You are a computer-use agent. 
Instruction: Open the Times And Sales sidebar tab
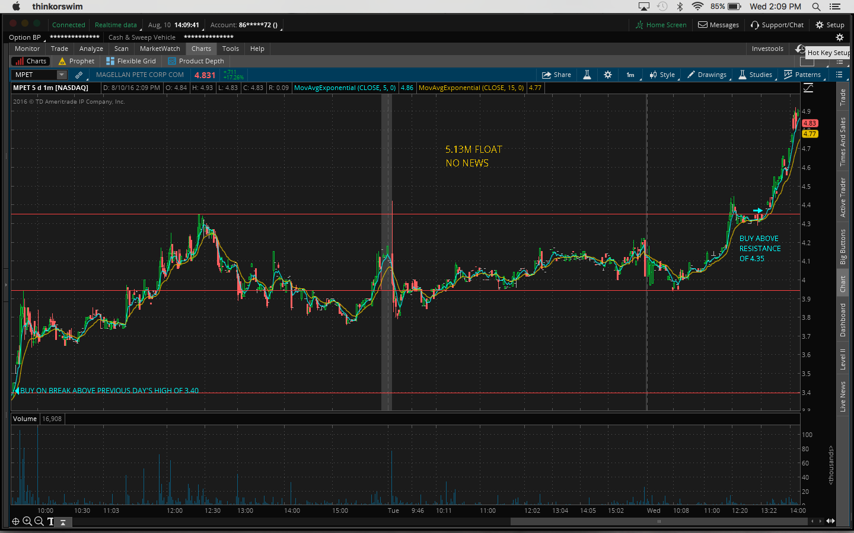coord(843,142)
